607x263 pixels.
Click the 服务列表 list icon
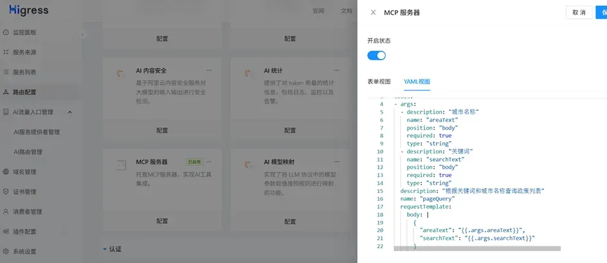(x=6, y=72)
